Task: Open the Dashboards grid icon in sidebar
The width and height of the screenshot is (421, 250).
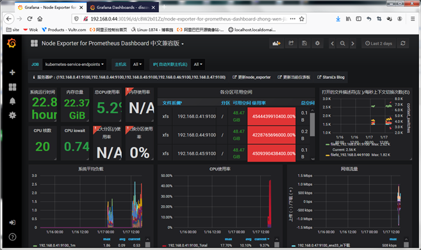Action: coord(12,87)
